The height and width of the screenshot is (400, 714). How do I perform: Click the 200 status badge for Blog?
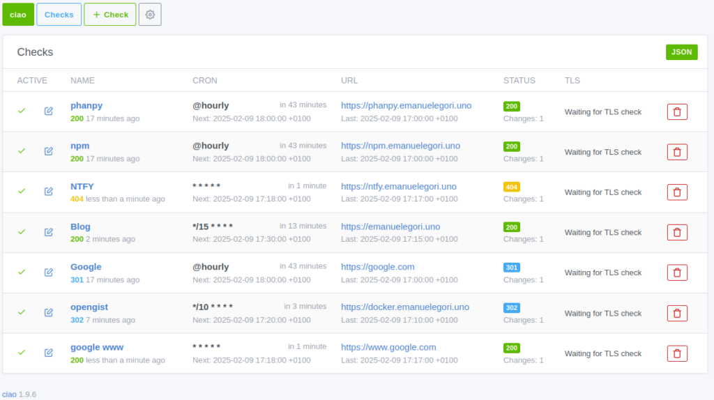coord(511,227)
